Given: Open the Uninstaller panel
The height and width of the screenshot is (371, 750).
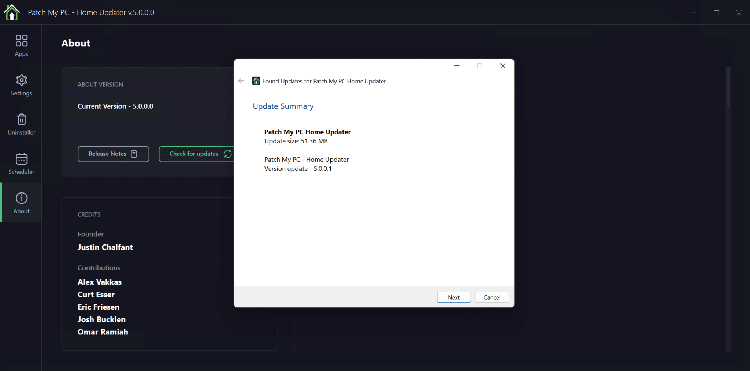Looking at the screenshot, I should click(21, 124).
